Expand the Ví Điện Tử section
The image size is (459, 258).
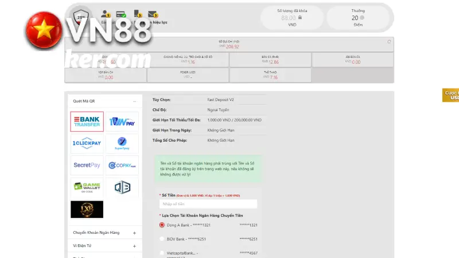(x=134, y=246)
